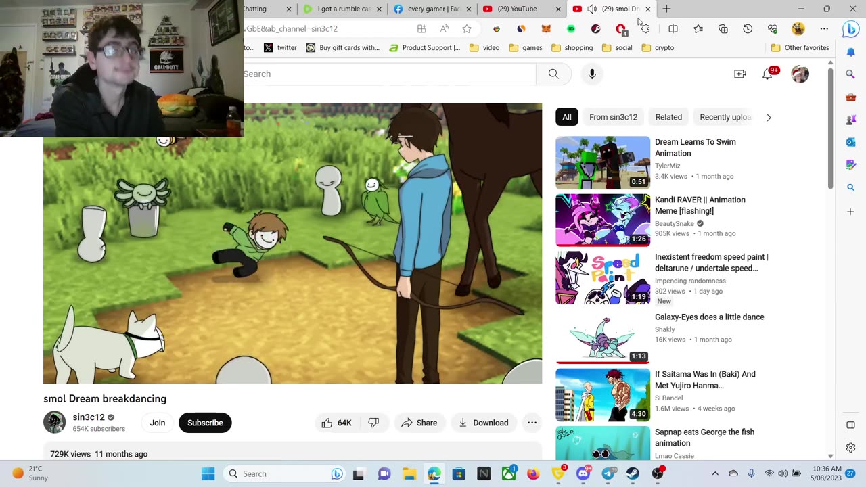
Task: Show more filter chips with right arrow
Action: pos(769,117)
